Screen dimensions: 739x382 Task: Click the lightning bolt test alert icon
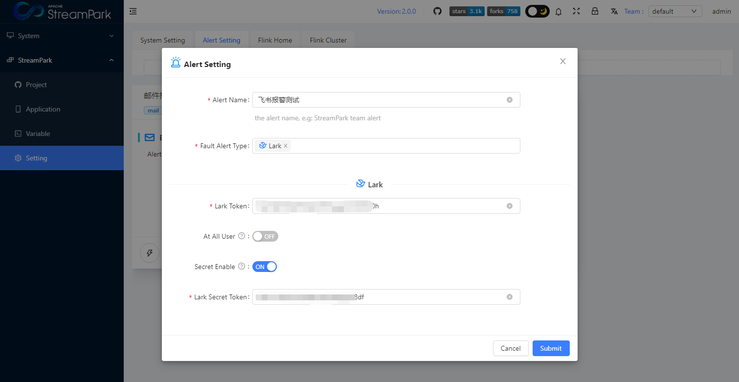(x=150, y=253)
